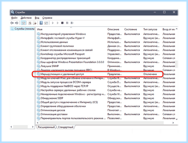
Task: Select Модули ключей IPsec для обмена ключами
Action: (x=73, y=78)
